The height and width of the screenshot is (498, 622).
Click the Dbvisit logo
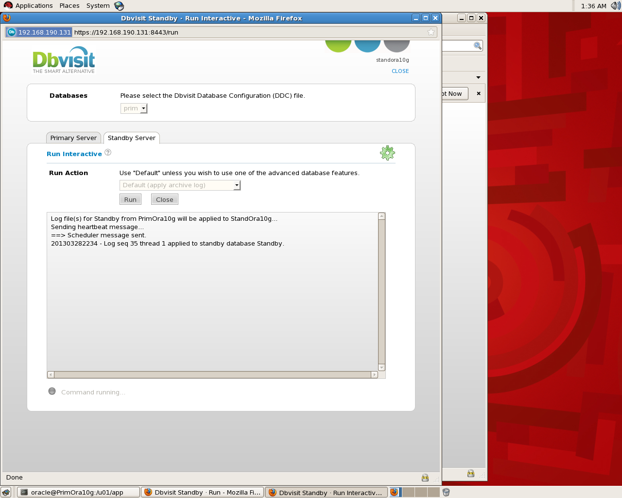coord(64,60)
